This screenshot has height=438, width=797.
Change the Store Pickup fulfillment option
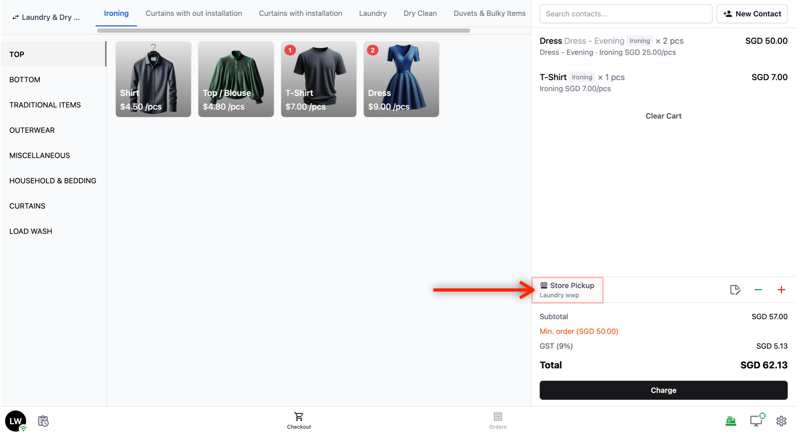pyautogui.click(x=567, y=290)
